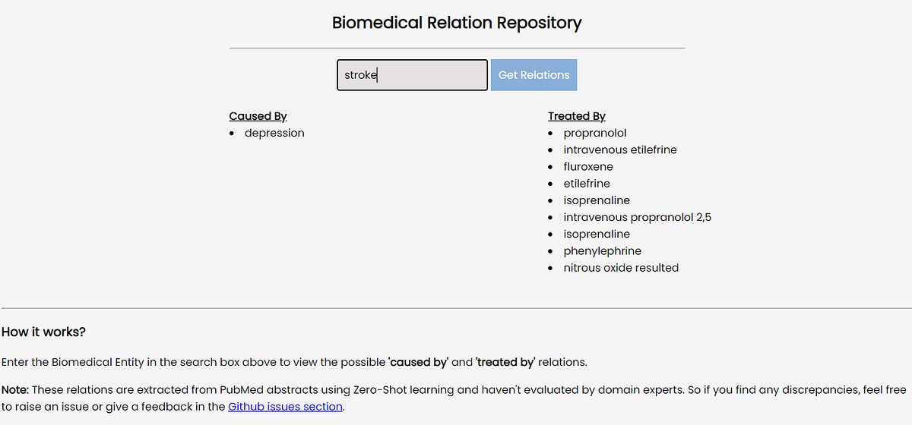The width and height of the screenshot is (912, 425).
Task: Click the bold 'treated by' text in instructions
Action: [506, 361]
